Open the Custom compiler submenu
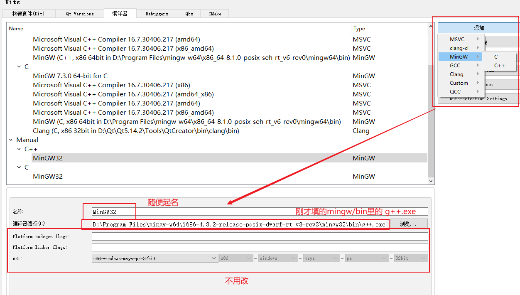Screen dimensions: 520x295 pos(459,83)
